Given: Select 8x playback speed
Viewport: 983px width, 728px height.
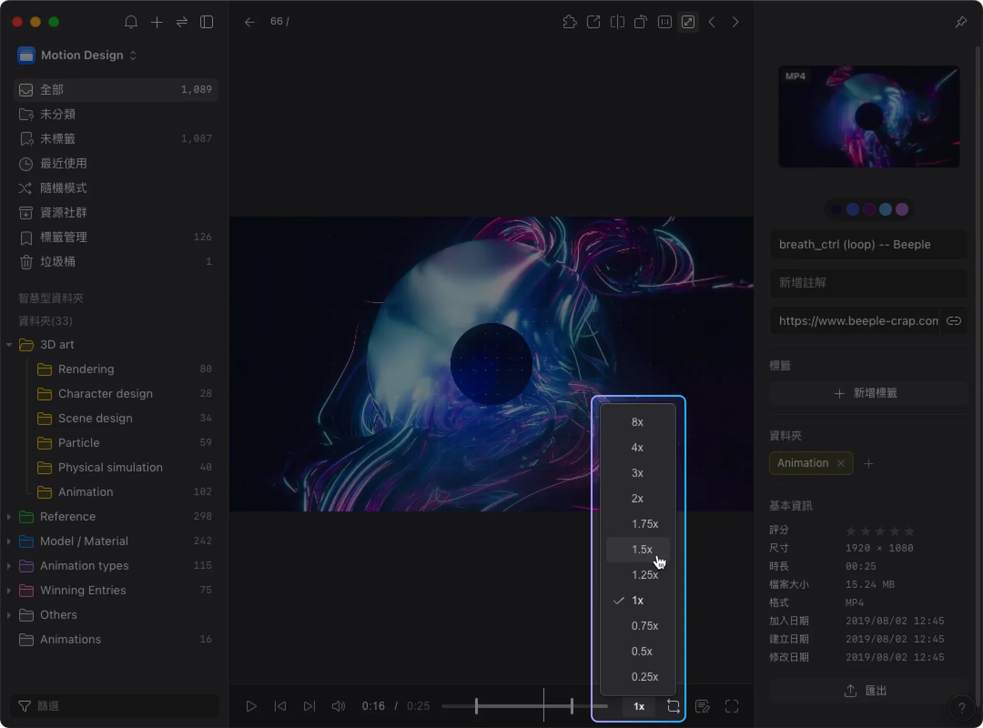Looking at the screenshot, I should [638, 422].
